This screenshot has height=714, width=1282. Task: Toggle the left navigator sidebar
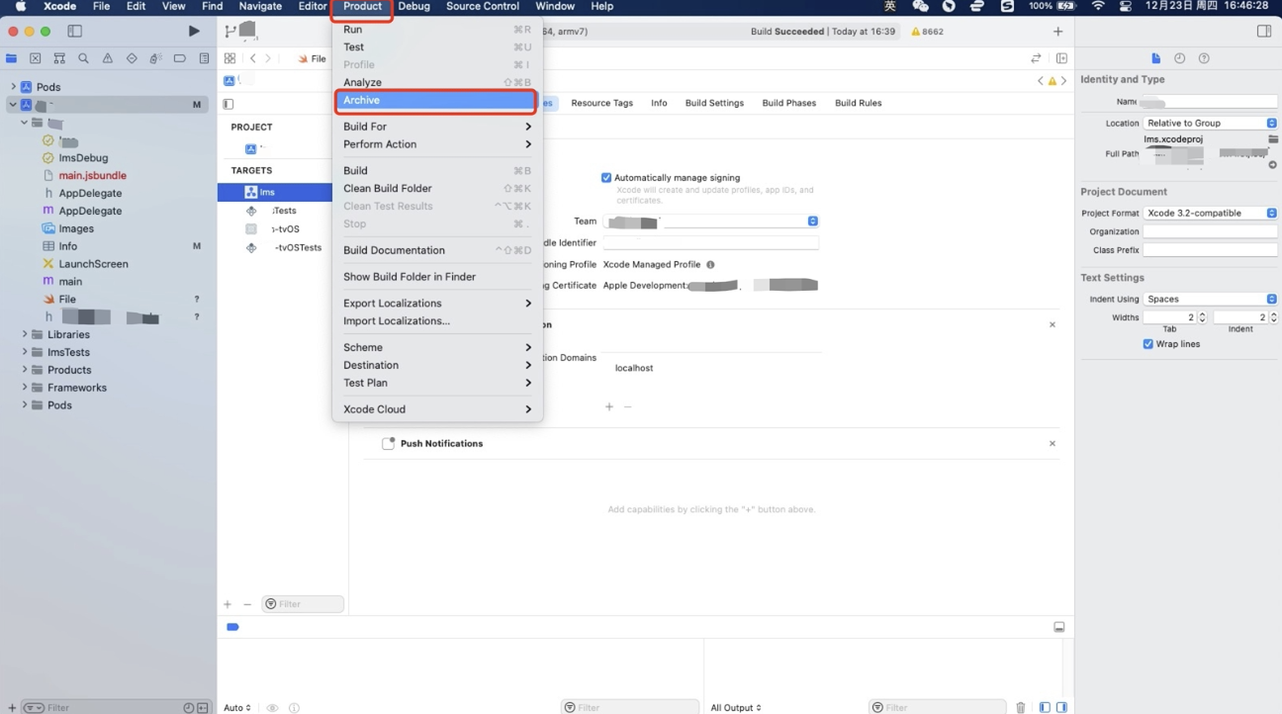pos(74,31)
